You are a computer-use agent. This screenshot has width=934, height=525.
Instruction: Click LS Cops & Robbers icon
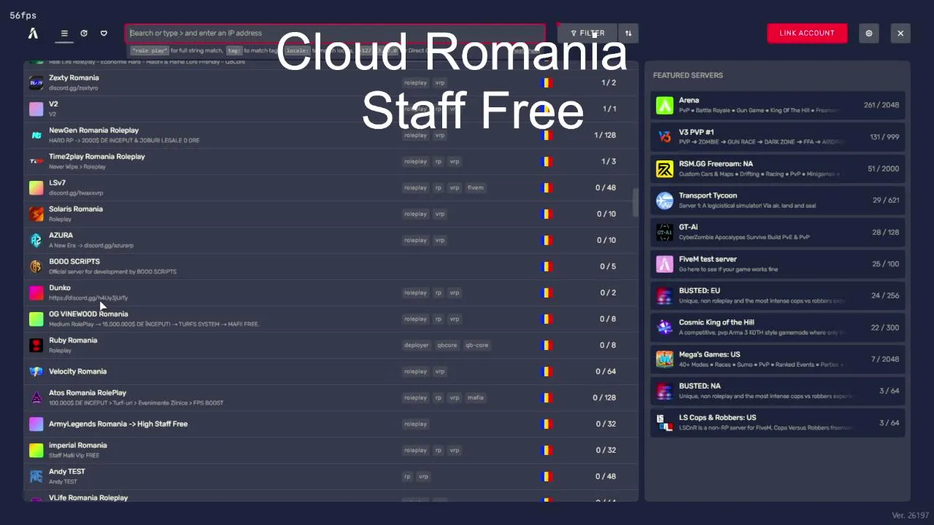point(665,422)
